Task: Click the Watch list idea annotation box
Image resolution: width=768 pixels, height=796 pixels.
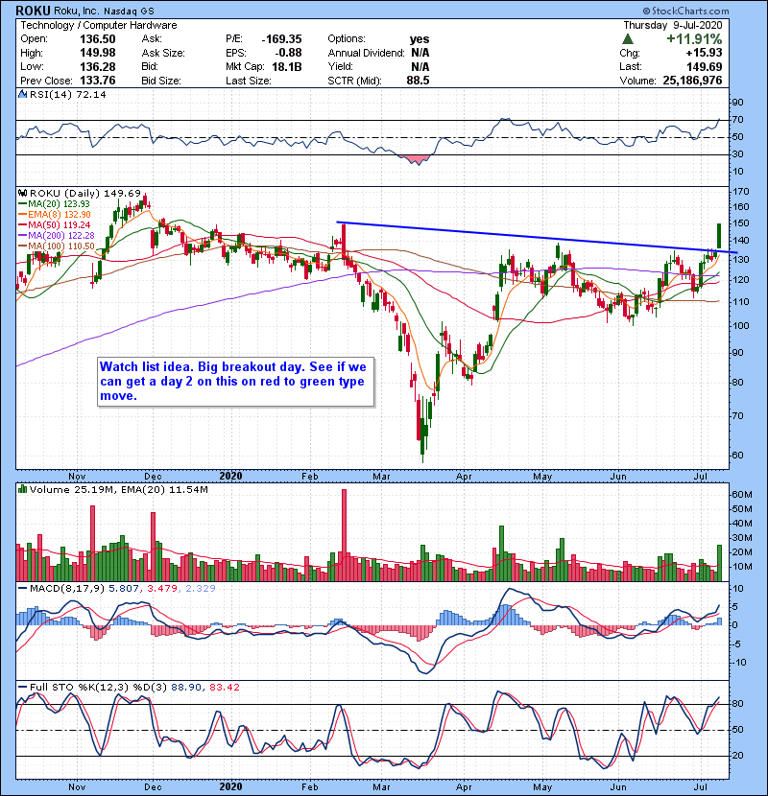Action: tap(236, 382)
